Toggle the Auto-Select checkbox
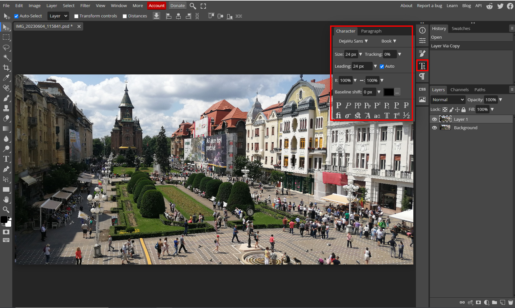Image resolution: width=515 pixels, height=308 pixels. (x=16, y=16)
